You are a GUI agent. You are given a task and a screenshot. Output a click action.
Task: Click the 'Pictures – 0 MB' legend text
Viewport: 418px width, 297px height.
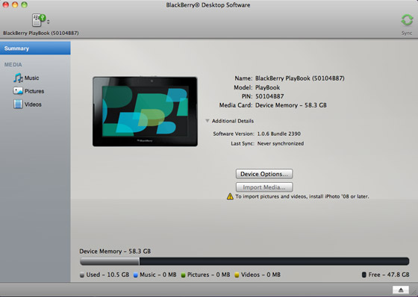point(209,275)
